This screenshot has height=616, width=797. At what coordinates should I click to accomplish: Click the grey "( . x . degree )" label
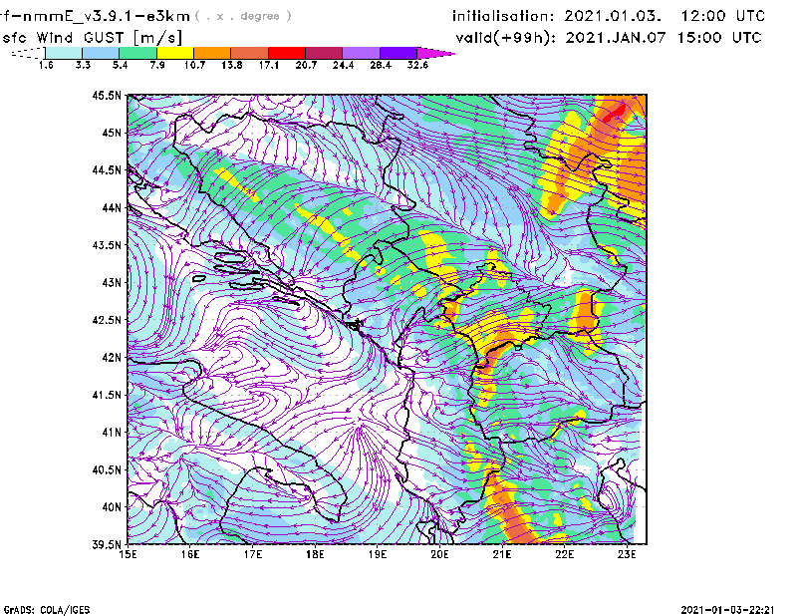coord(243,16)
